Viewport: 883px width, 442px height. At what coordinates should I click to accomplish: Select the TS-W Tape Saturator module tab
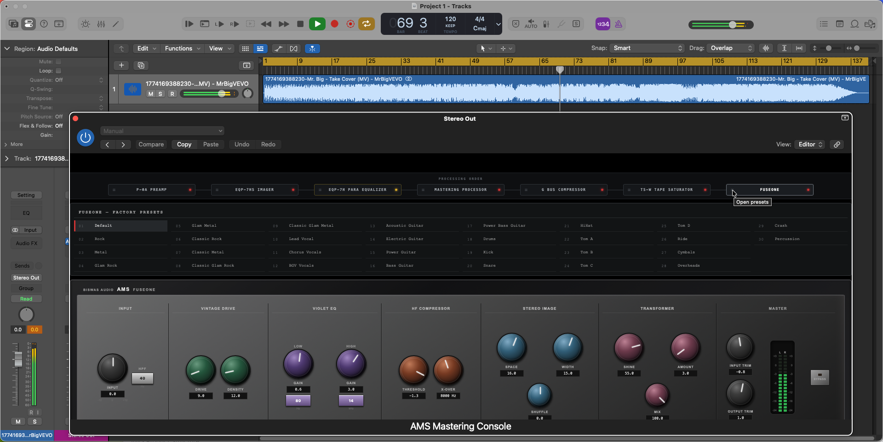tap(667, 190)
